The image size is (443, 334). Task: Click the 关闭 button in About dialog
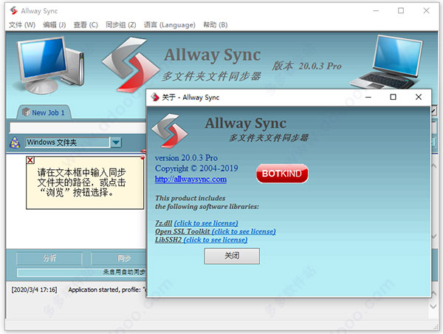(232, 256)
